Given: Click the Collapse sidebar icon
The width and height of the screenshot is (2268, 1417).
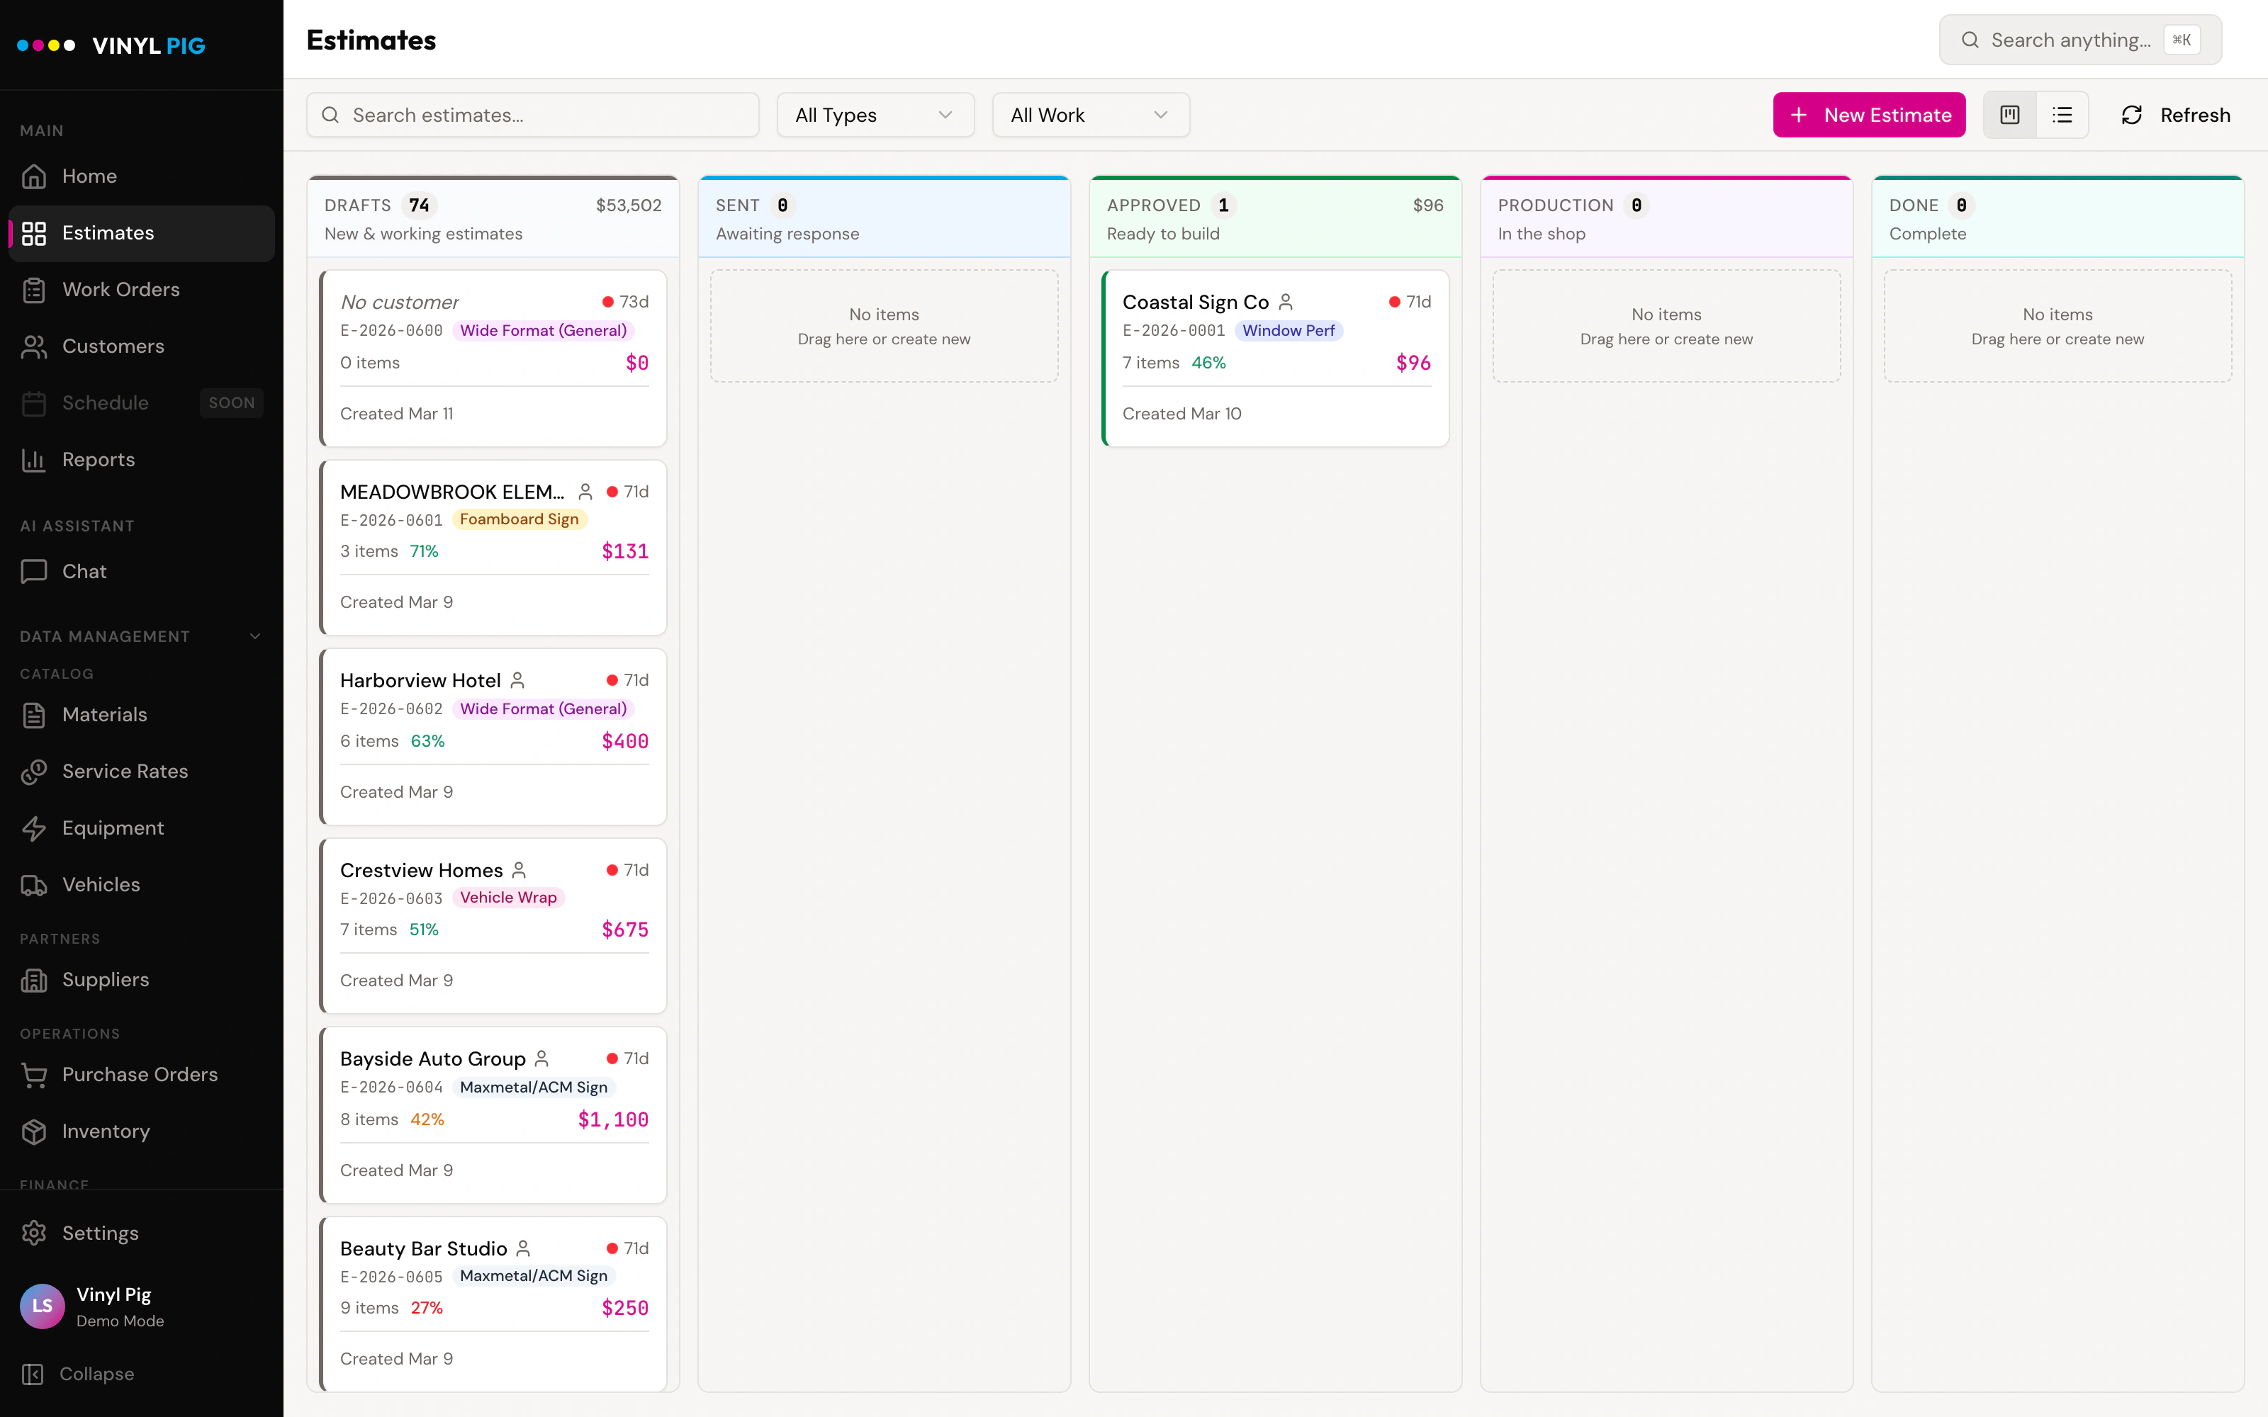Looking at the screenshot, I should click(32, 1374).
